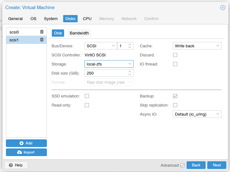The image size is (230, 172).
Task: Click the Help question mark button
Action: point(16,165)
